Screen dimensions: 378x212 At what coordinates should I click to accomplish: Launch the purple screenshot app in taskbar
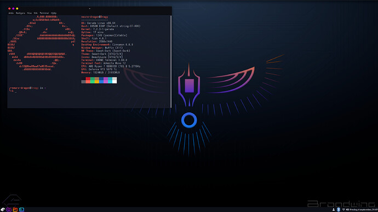pos(9,210)
